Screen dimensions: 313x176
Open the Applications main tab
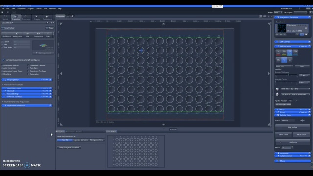point(47,18)
